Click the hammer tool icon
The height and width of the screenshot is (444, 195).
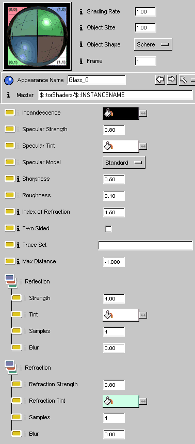point(184,80)
